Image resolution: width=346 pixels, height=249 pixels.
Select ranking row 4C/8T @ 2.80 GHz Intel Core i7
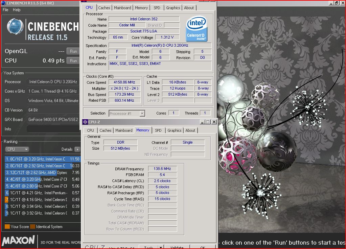click(42, 186)
